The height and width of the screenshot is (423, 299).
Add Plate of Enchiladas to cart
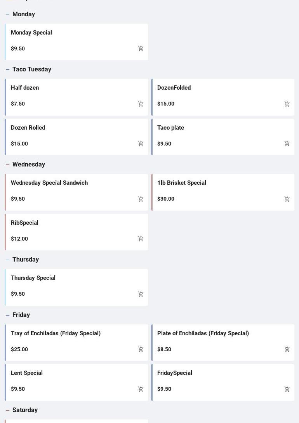click(287, 349)
